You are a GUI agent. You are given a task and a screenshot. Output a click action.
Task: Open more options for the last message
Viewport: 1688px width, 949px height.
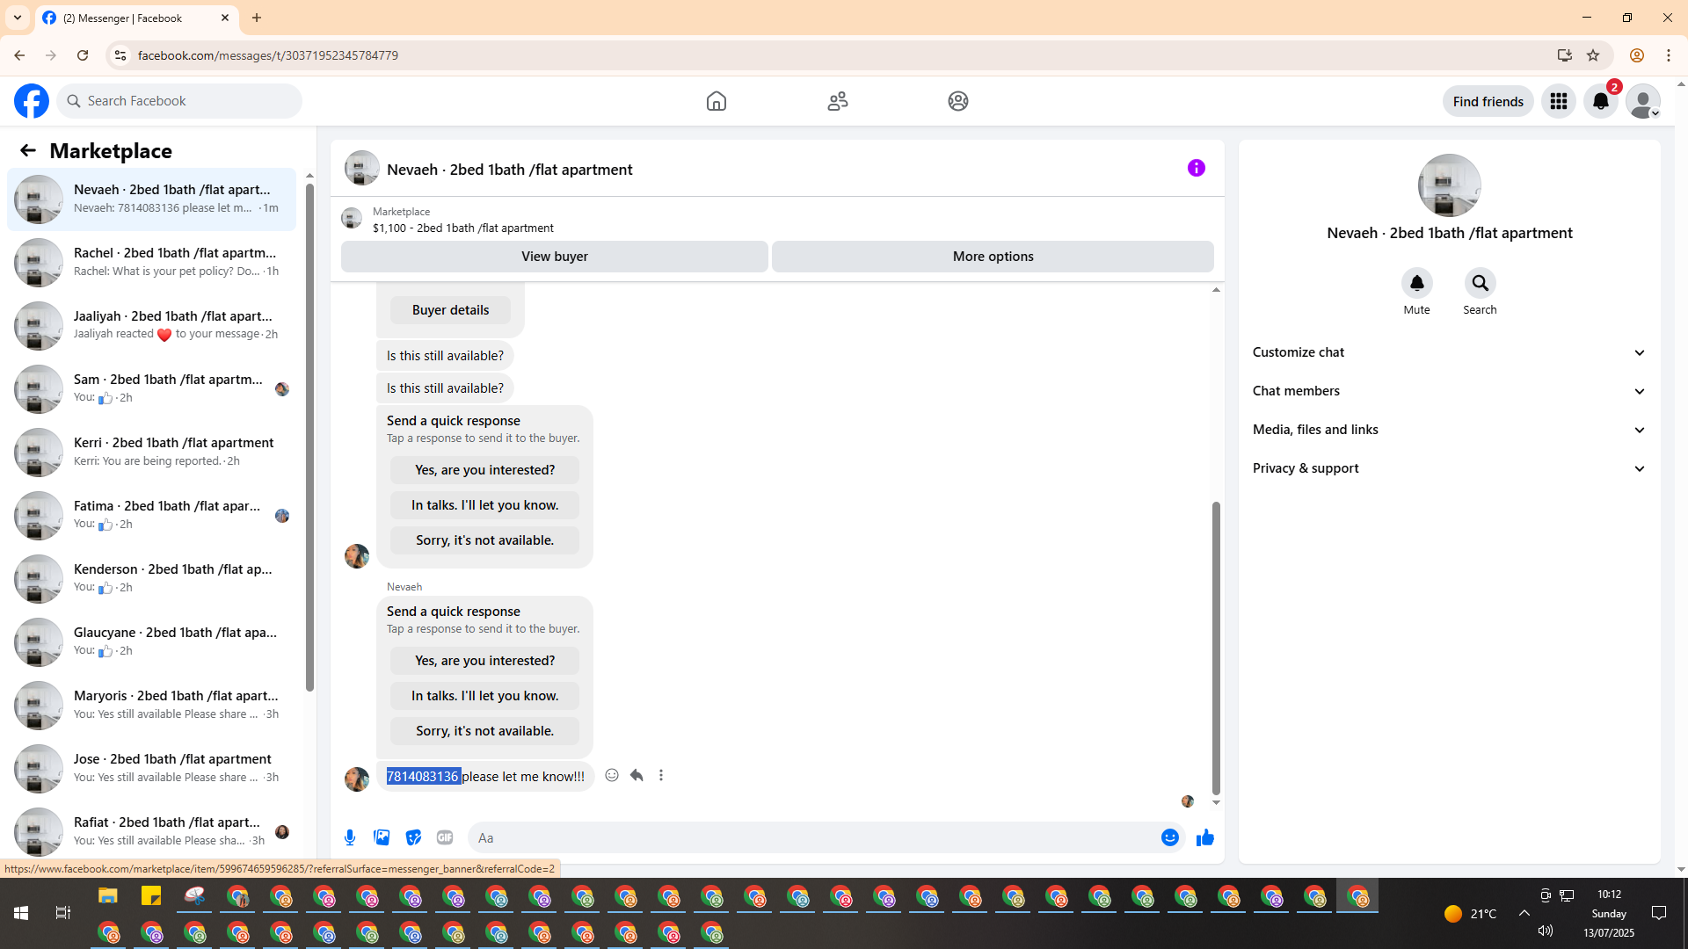point(661,775)
